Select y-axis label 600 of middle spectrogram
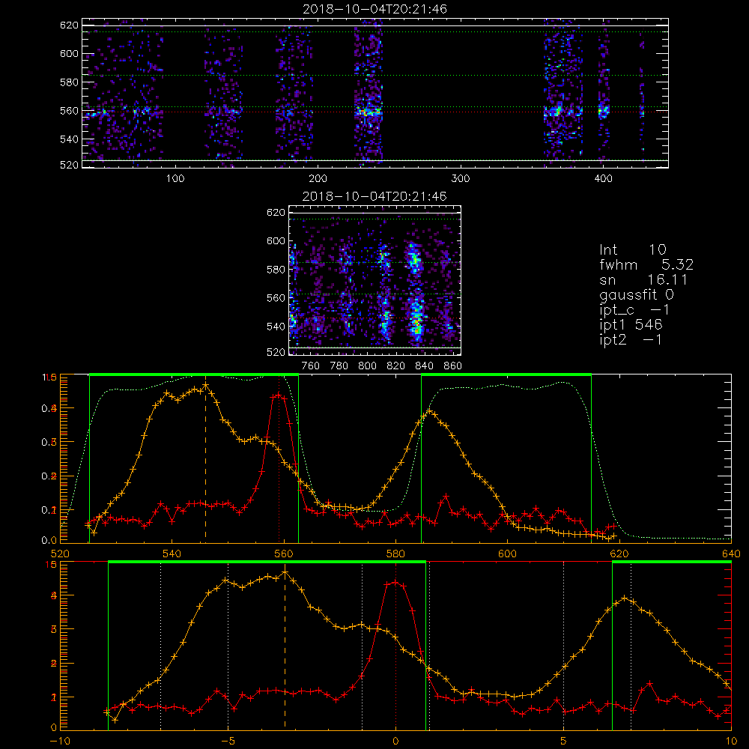The image size is (749, 749). (276, 240)
